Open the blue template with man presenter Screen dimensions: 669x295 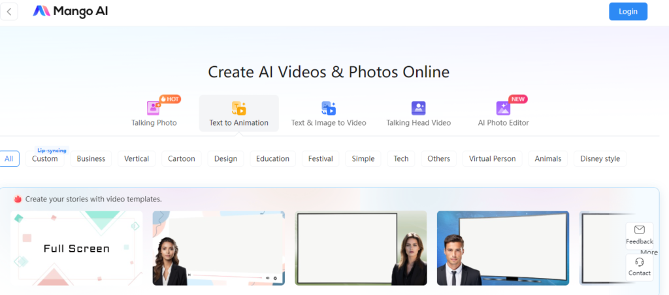point(503,248)
